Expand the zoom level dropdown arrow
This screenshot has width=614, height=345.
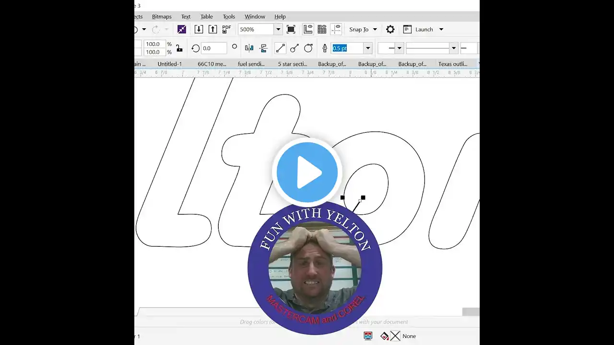point(278,29)
